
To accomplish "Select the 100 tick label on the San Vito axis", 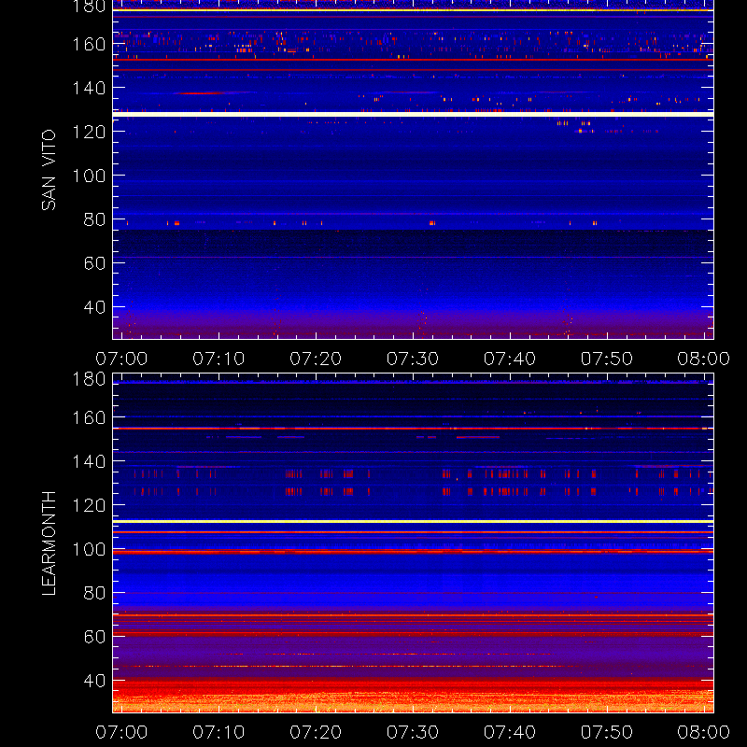I will [x=89, y=176].
